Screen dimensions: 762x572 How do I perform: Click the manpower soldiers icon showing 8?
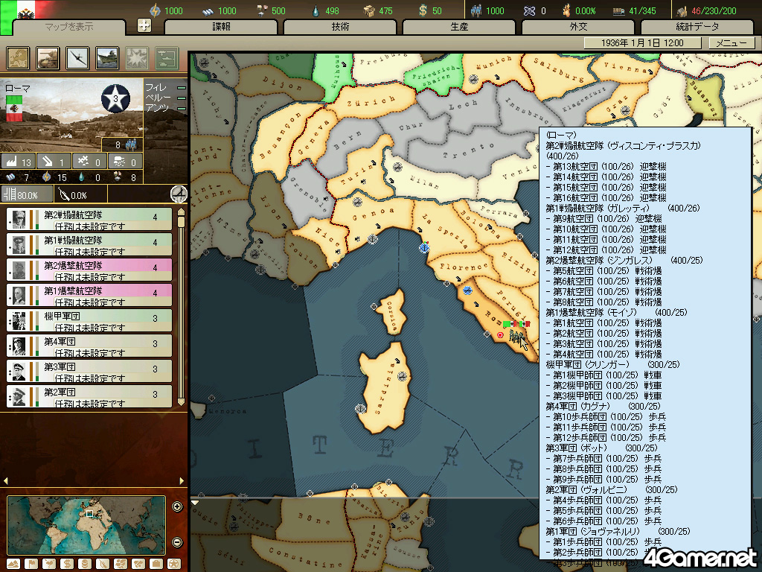point(131,144)
